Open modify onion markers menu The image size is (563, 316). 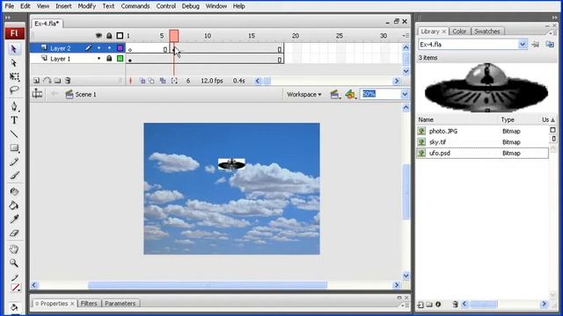tap(174, 81)
